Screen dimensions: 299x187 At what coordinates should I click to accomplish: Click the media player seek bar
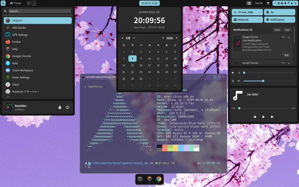(x=263, y=108)
